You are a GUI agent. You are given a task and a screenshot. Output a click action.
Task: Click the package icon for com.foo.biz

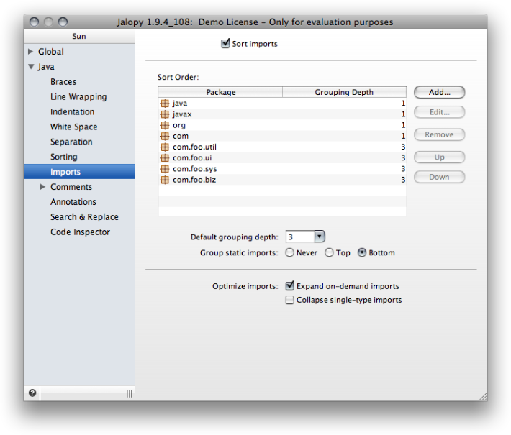165,180
